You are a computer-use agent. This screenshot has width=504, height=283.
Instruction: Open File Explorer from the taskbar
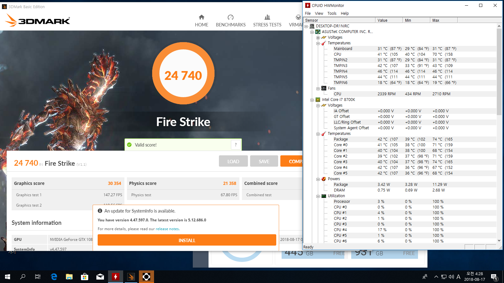tap(69, 277)
